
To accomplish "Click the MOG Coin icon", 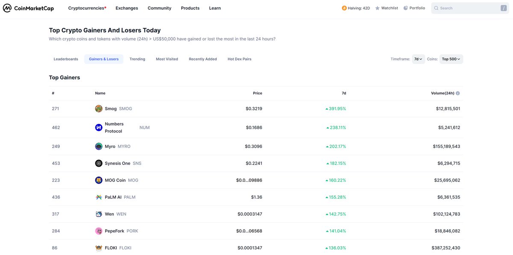I will point(99,180).
